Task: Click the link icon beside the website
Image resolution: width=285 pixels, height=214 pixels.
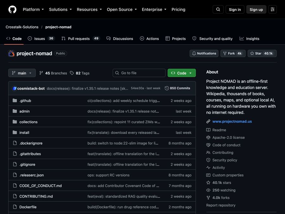Action: click(x=208, y=121)
